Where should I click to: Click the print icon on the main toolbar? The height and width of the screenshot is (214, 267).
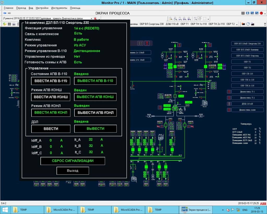(x=14, y=24)
